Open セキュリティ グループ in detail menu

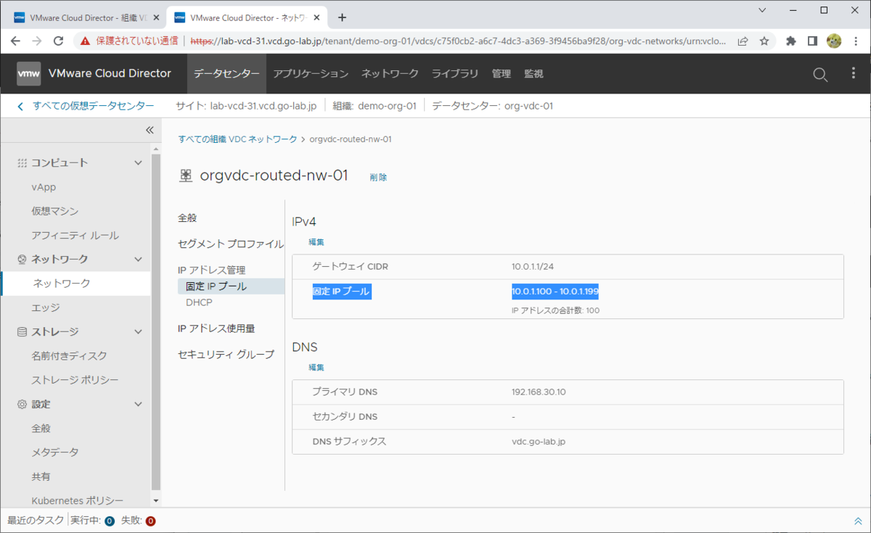[226, 355]
